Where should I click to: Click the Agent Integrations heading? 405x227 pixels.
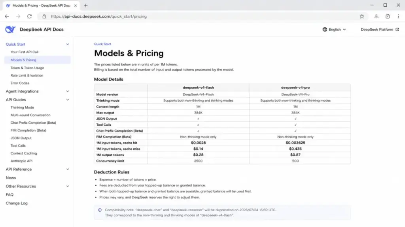(22, 91)
